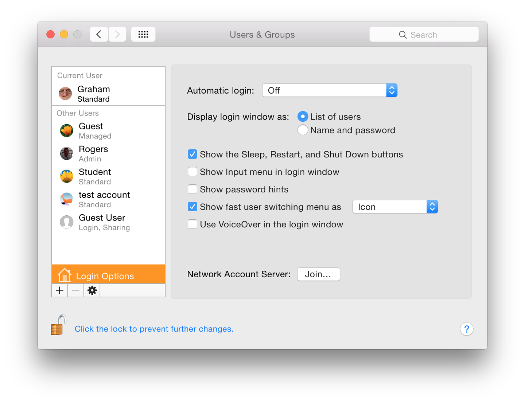Select List of users radio button

[303, 117]
